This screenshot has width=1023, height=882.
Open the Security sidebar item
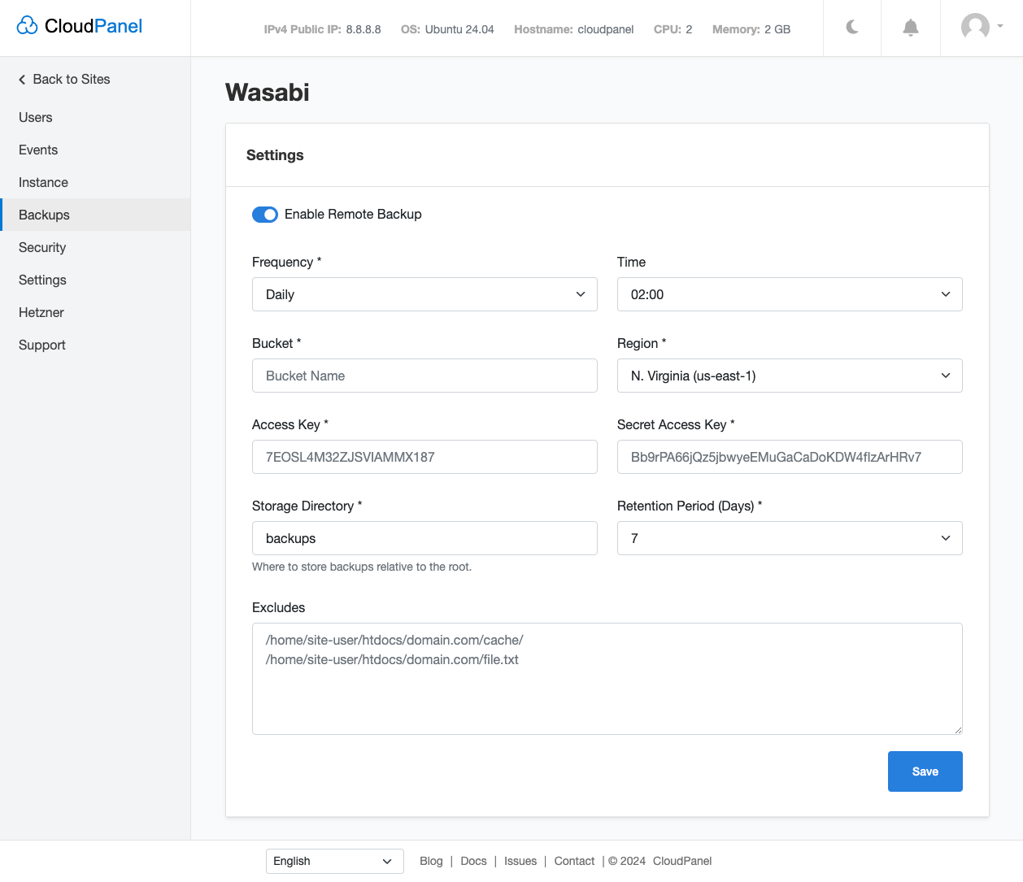42,247
